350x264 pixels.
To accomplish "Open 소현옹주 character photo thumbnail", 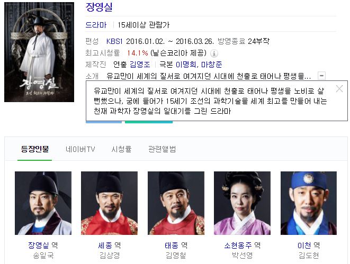I will (x=242, y=203).
